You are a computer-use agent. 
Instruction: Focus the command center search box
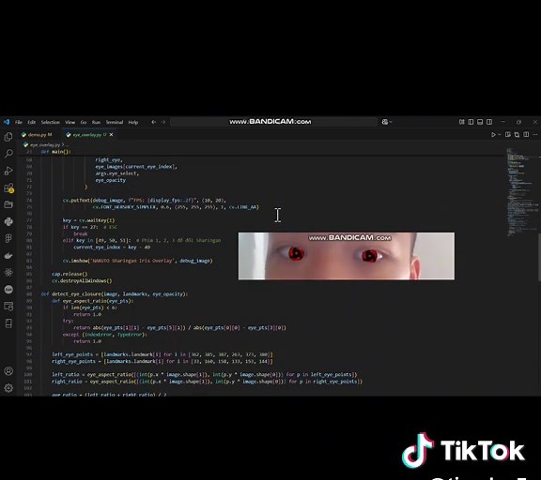click(273, 122)
